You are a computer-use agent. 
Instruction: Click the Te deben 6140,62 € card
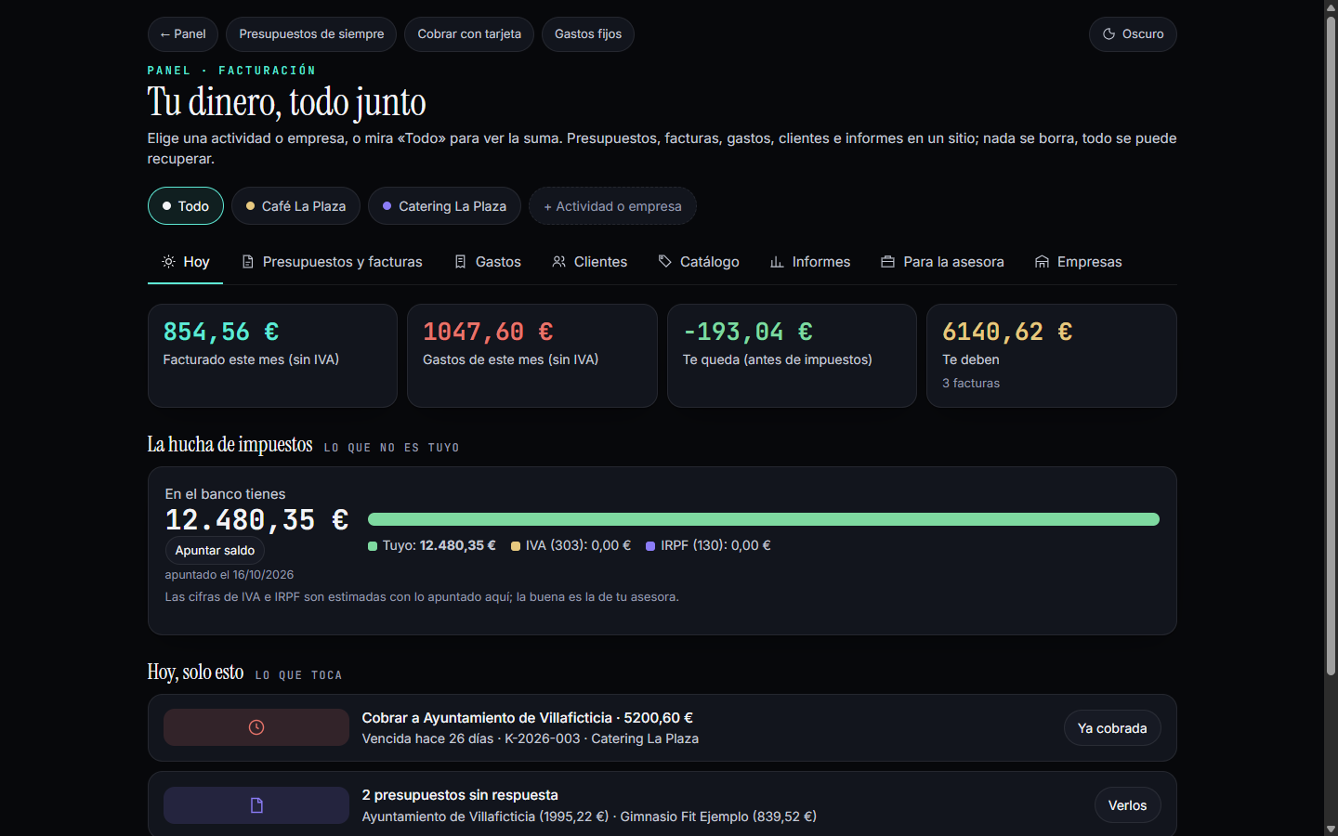click(x=1052, y=356)
